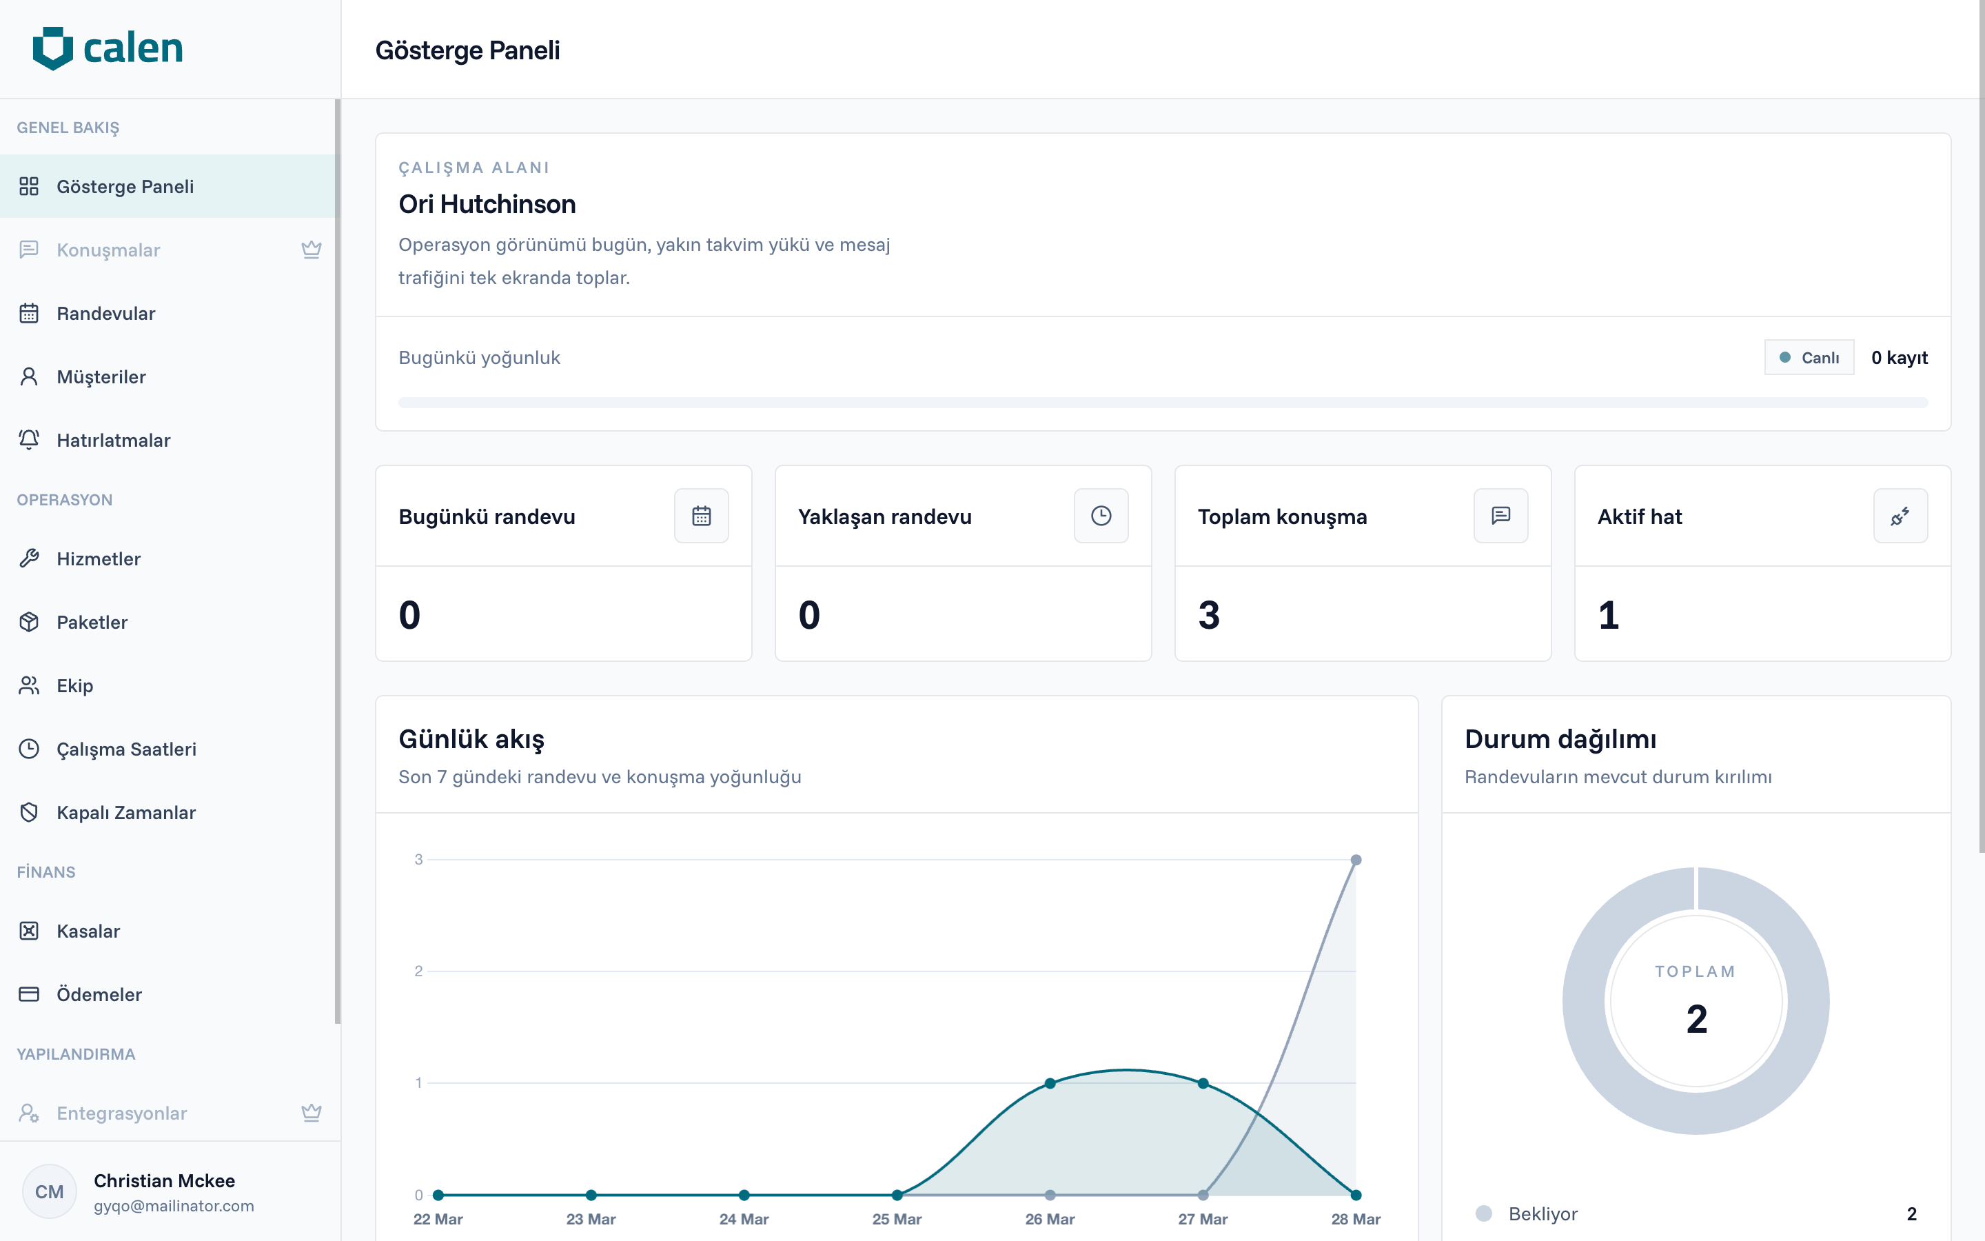
Task: Toggle the Canlı live indicator
Action: click(1808, 357)
